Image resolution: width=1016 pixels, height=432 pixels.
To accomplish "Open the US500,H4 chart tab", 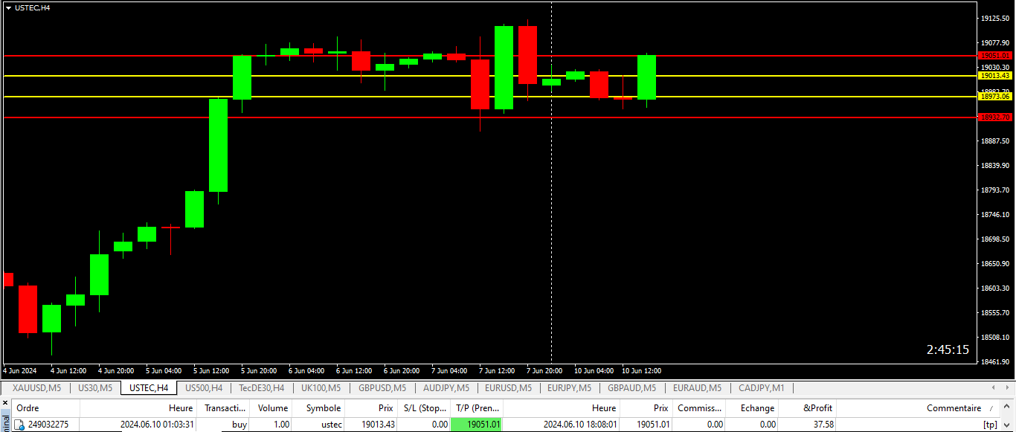I will (203, 387).
